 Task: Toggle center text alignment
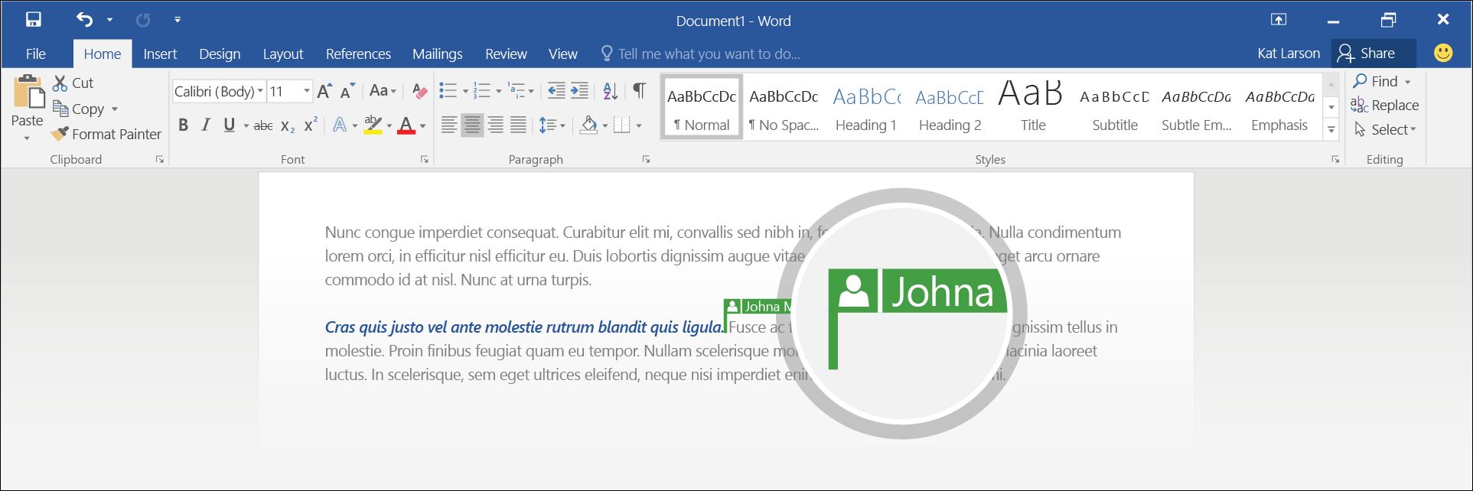tap(472, 125)
